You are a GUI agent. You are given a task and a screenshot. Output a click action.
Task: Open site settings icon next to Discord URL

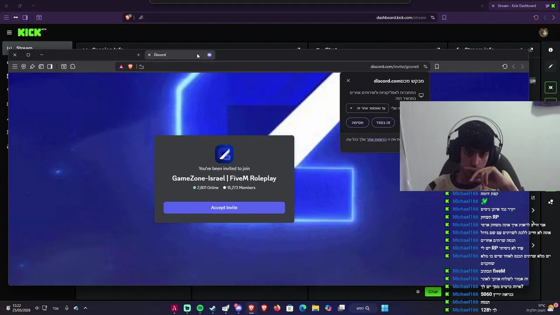pos(425,66)
